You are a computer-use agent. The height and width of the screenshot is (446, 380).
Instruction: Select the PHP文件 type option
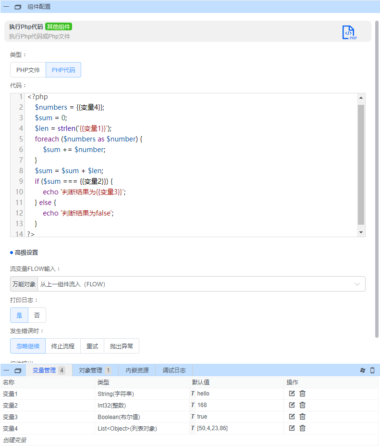click(x=28, y=70)
